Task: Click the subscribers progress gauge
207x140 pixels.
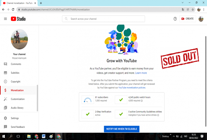Action: point(88,100)
